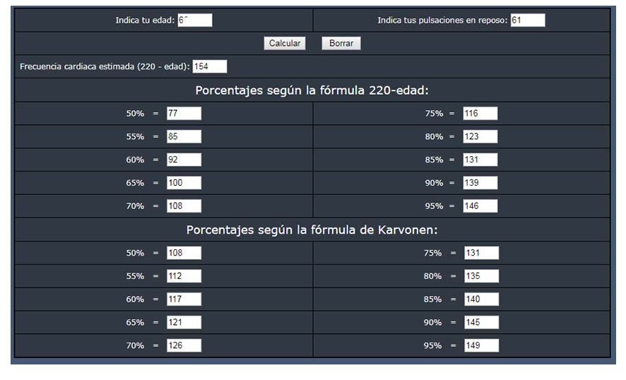
Task: Click the 220-edad 90% field showing 139
Action: 480,183
